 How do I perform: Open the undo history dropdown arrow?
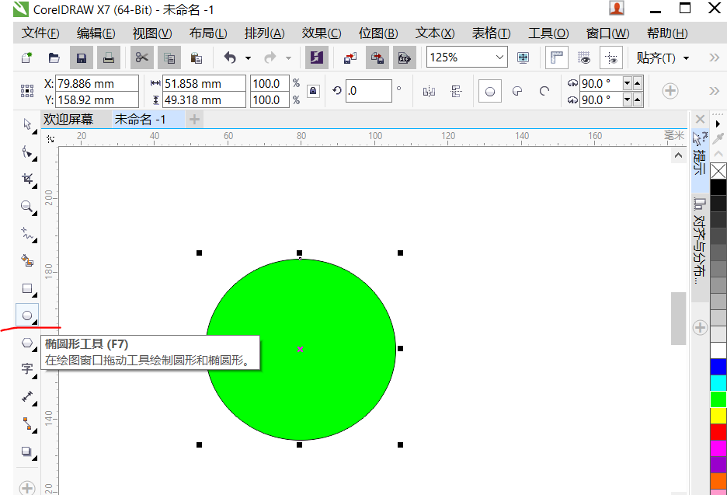click(x=249, y=58)
